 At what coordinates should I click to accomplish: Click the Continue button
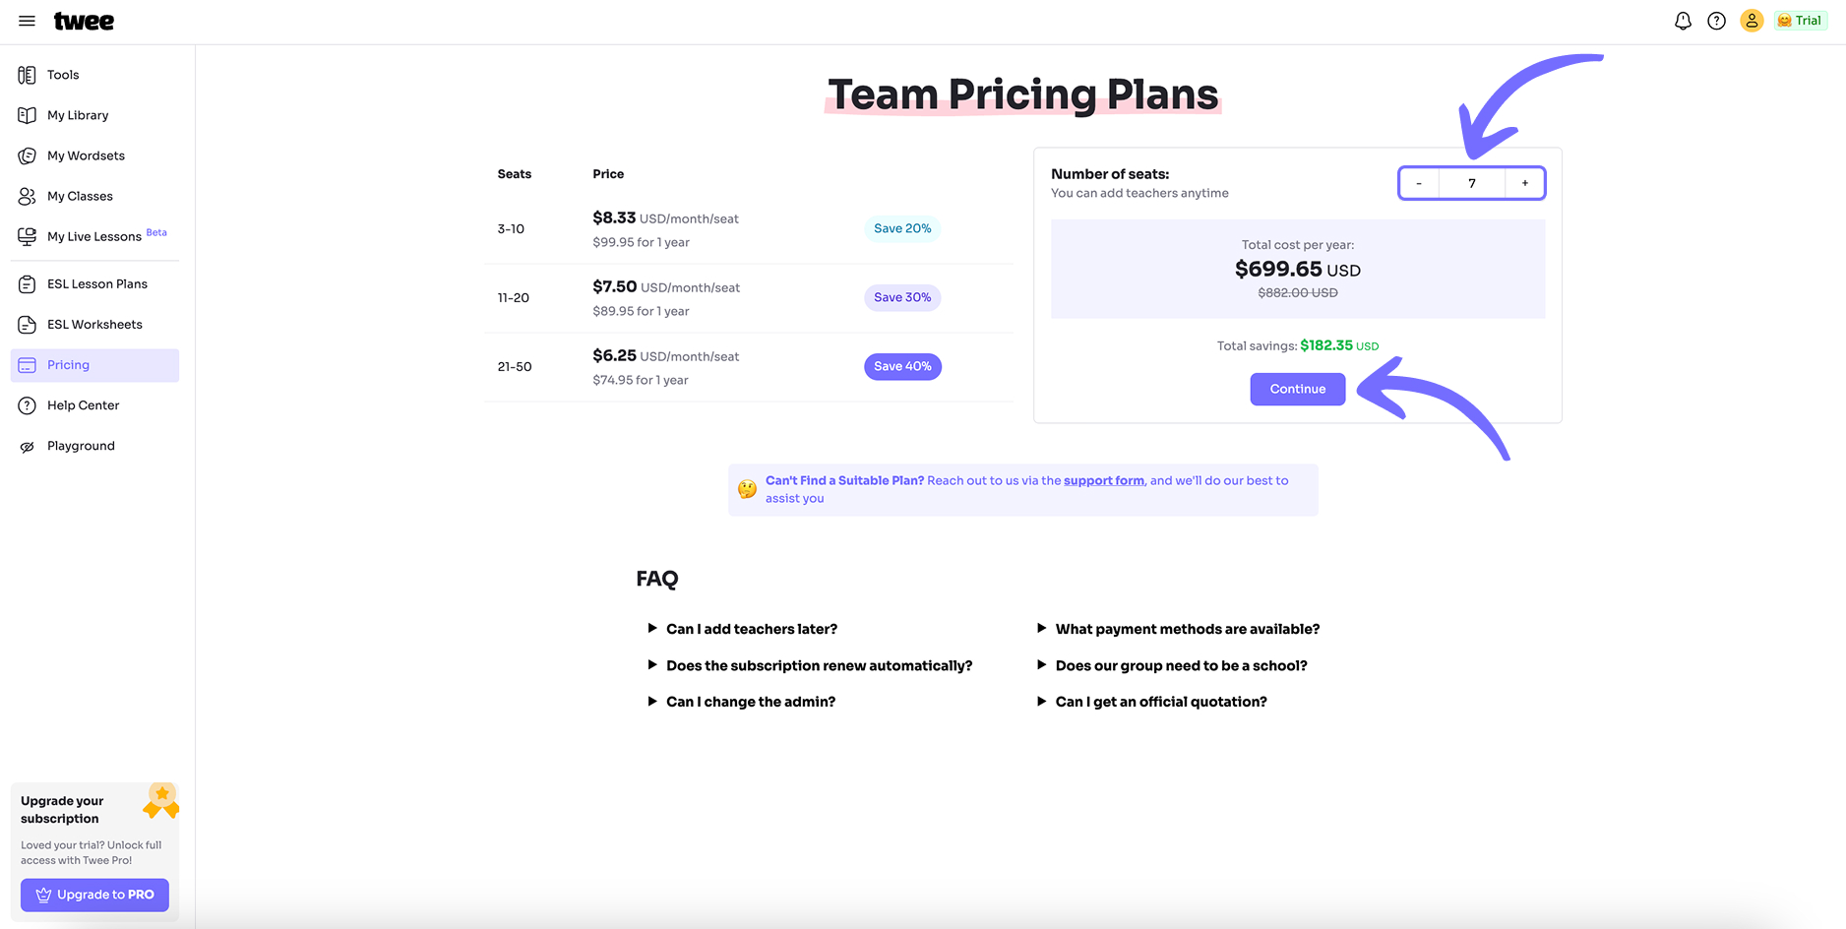(x=1297, y=389)
